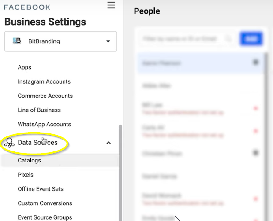Open Instagram Accounts settings

[44, 81]
